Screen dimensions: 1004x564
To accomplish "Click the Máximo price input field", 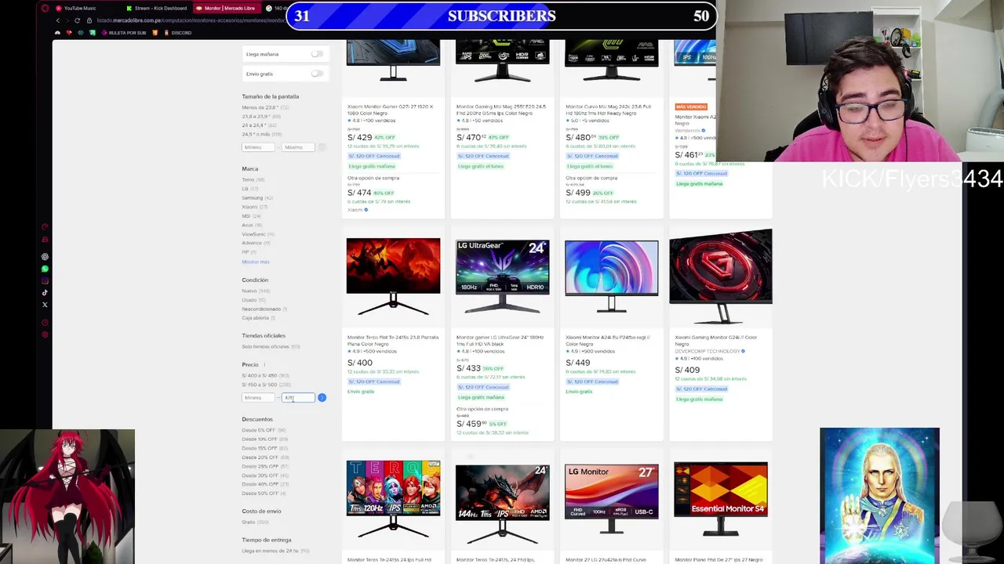I will coord(298,398).
